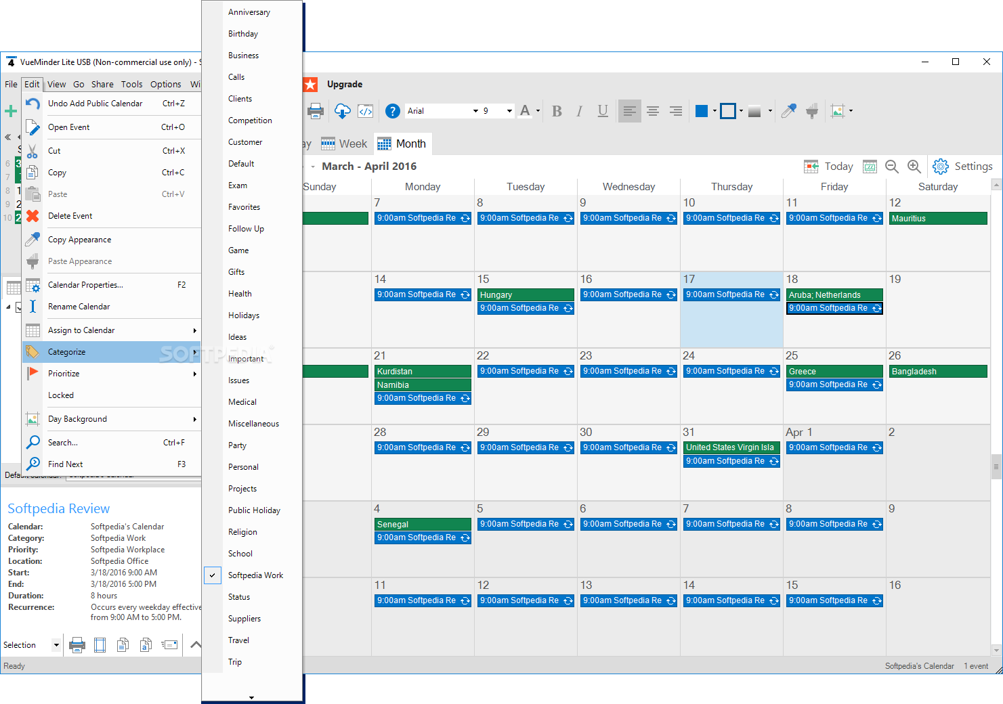Image resolution: width=1003 pixels, height=704 pixels.
Task: Click the send email envelope icon
Action: coord(169,645)
